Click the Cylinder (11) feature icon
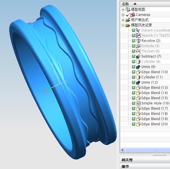 tap(138, 77)
